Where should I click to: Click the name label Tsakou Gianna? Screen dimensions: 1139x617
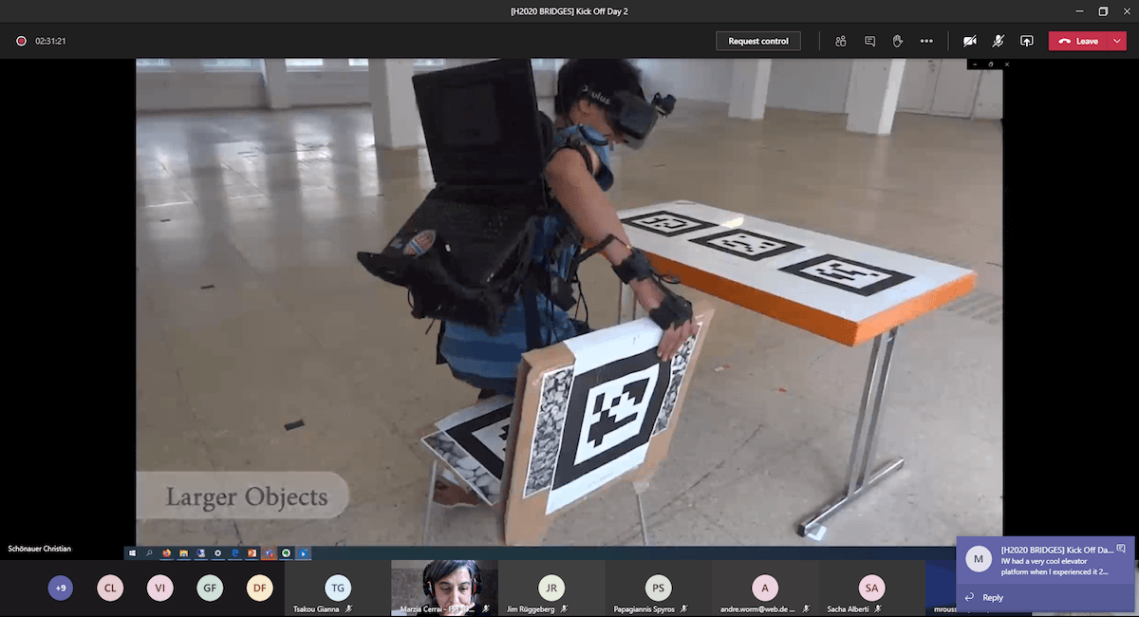[x=316, y=608]
